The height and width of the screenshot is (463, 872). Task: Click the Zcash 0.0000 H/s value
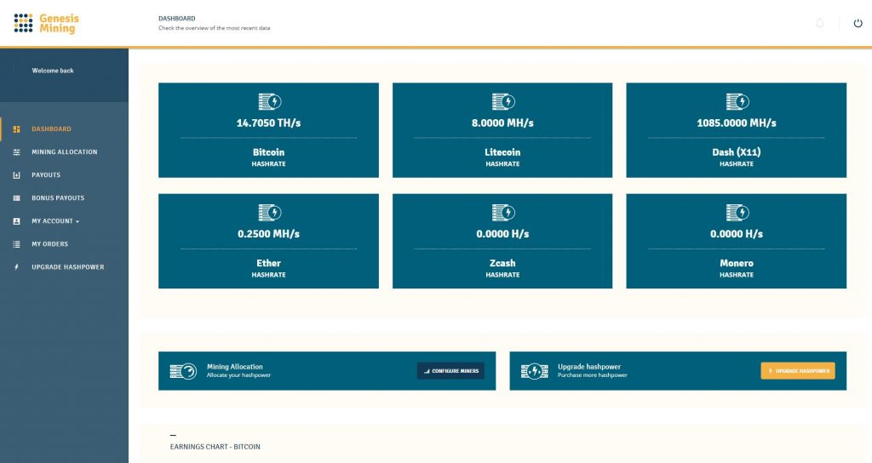point(502,234)
